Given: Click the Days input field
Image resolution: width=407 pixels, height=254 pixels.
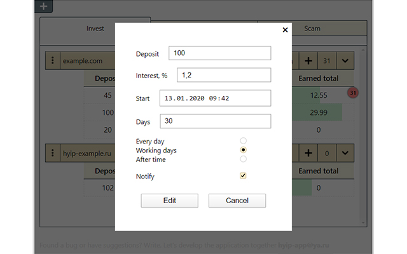Looking at the screenshot, I should (216, 121).
